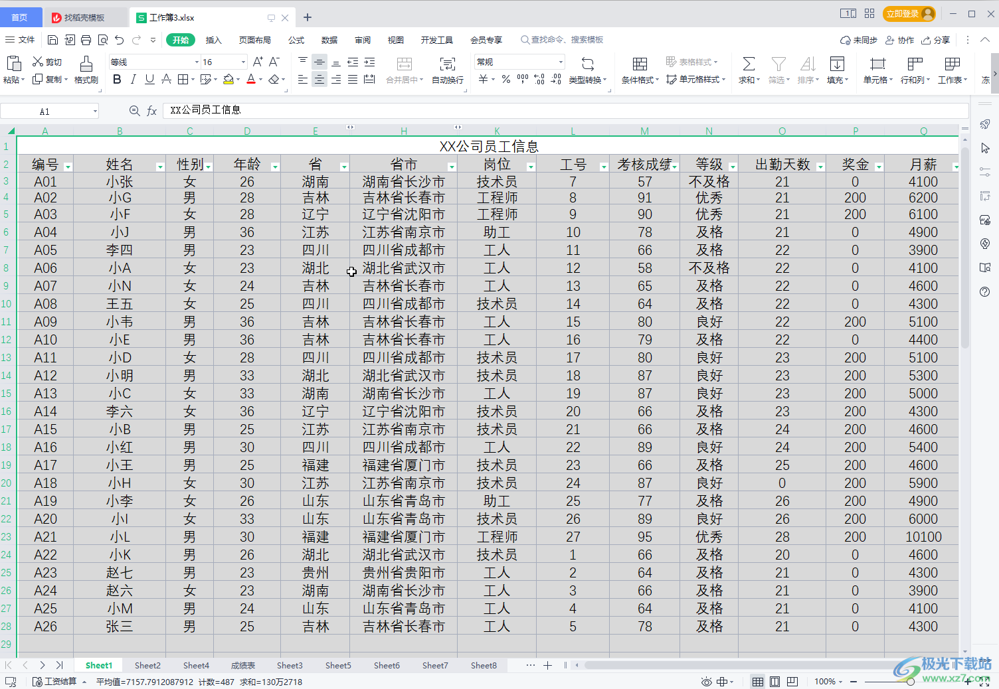Click the 立即登录 login button

pos(909,14)
